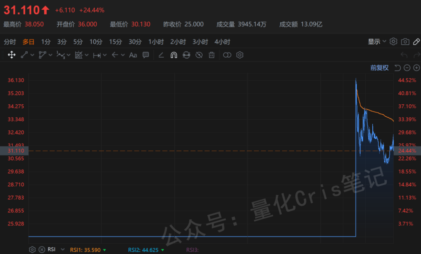This screenshot has height=254, width=421.
Task: Open RSI indicator settings gear
Action: tap(32, 250)
